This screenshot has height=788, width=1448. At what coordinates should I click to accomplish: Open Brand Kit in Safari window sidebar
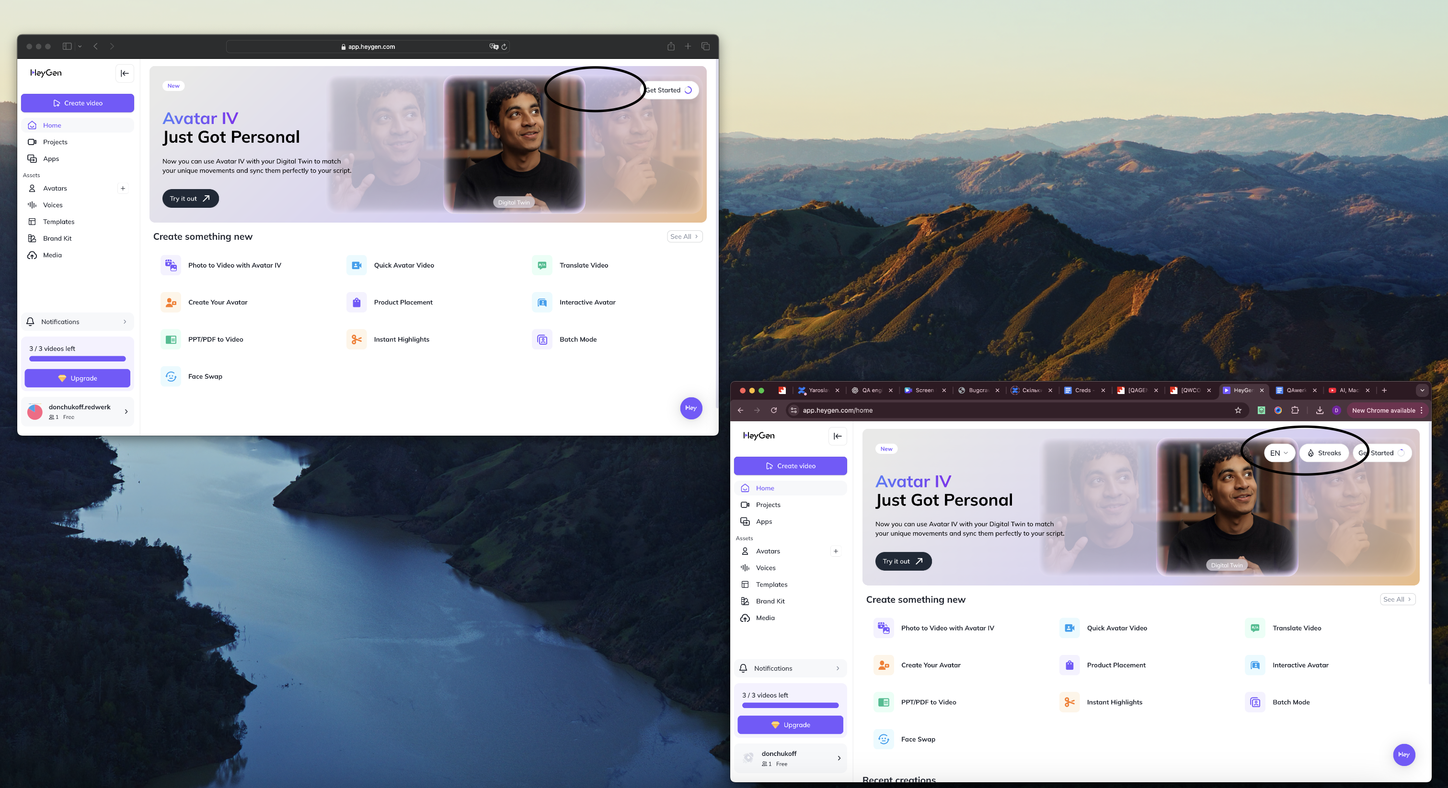(x=78, y=238)
